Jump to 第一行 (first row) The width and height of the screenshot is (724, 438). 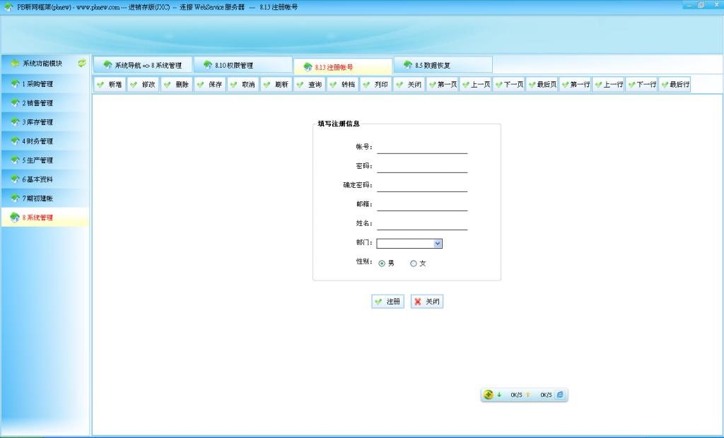click(x=576, y=85)
